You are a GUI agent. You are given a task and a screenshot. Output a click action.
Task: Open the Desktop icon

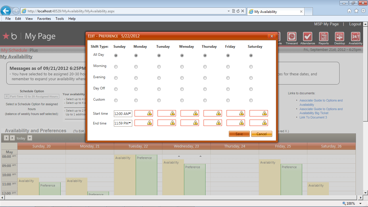pos(340,38)
